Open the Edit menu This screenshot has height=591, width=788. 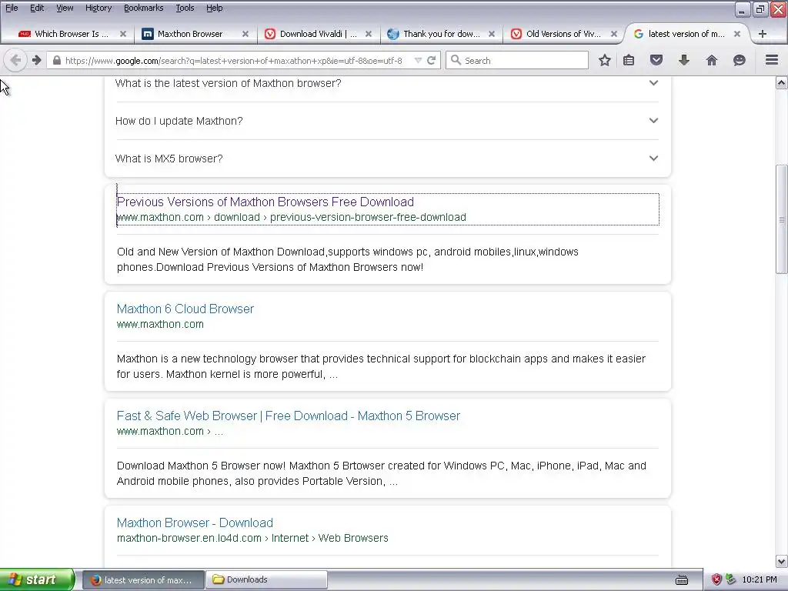tap(37, 8)
